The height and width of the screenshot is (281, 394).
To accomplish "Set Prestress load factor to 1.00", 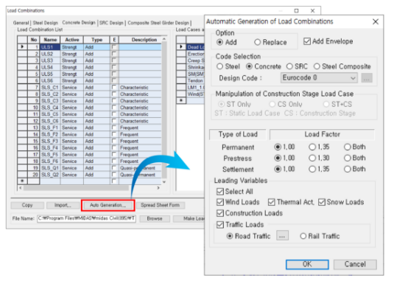I will click(278, 158).
